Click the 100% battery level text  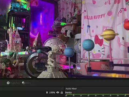tap(52, 92)
